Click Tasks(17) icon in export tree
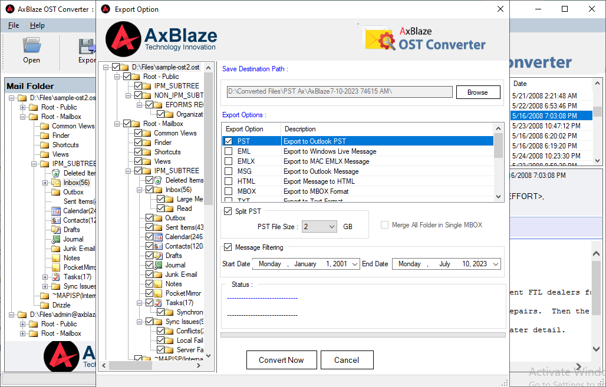 tap(158, 303)
